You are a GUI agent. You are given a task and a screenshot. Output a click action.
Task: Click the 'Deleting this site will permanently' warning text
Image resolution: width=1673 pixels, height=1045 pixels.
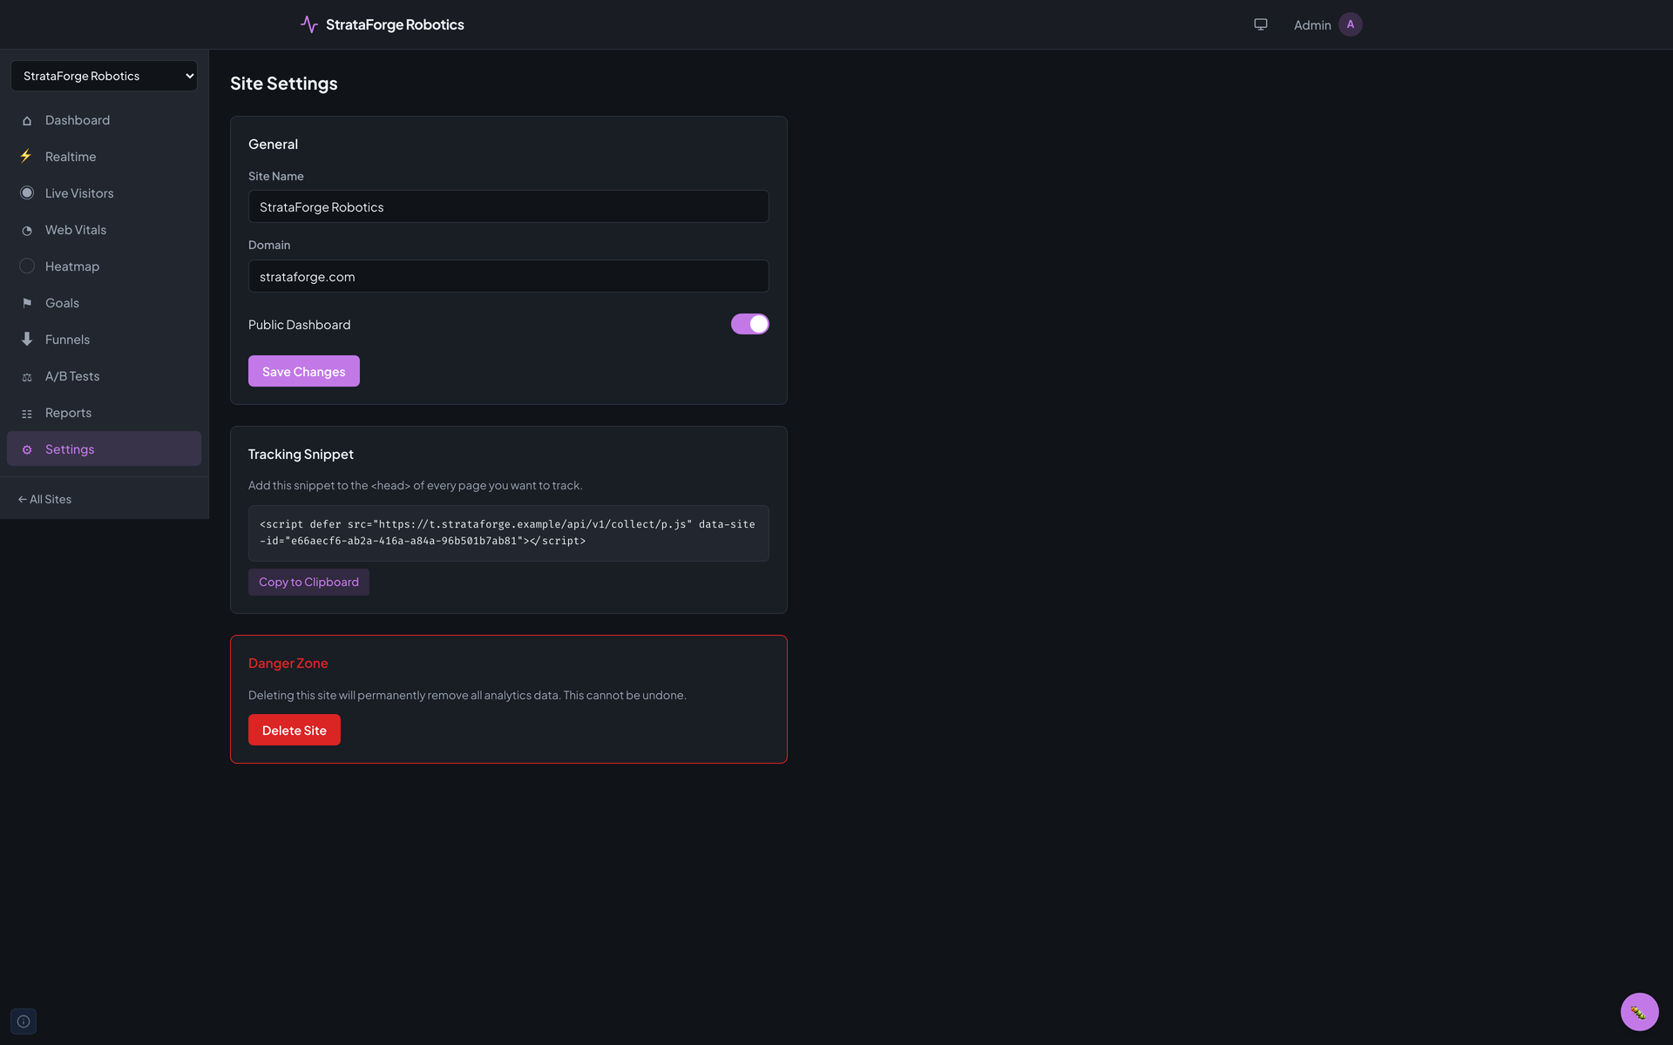[x=467, y=695]
